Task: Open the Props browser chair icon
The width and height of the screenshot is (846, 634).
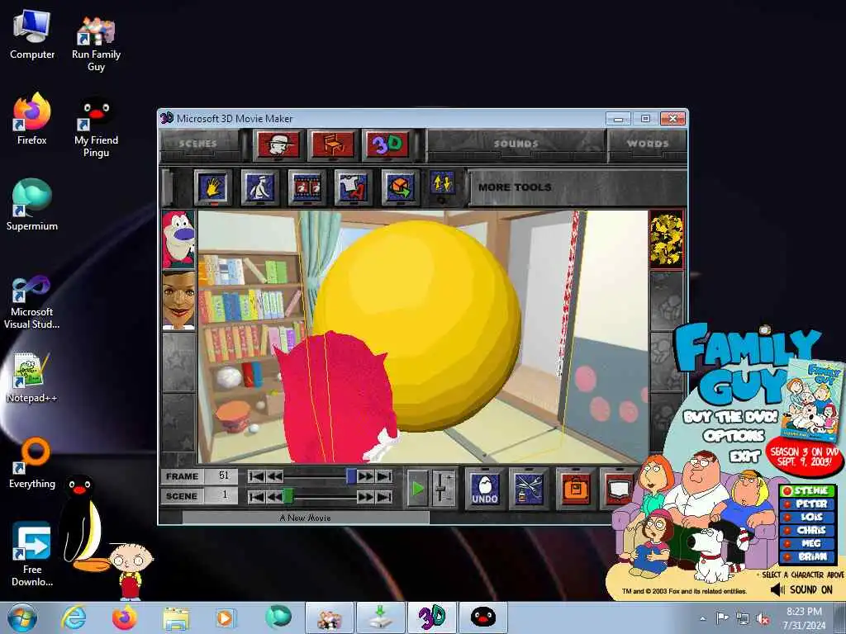Action: point(332,144)
